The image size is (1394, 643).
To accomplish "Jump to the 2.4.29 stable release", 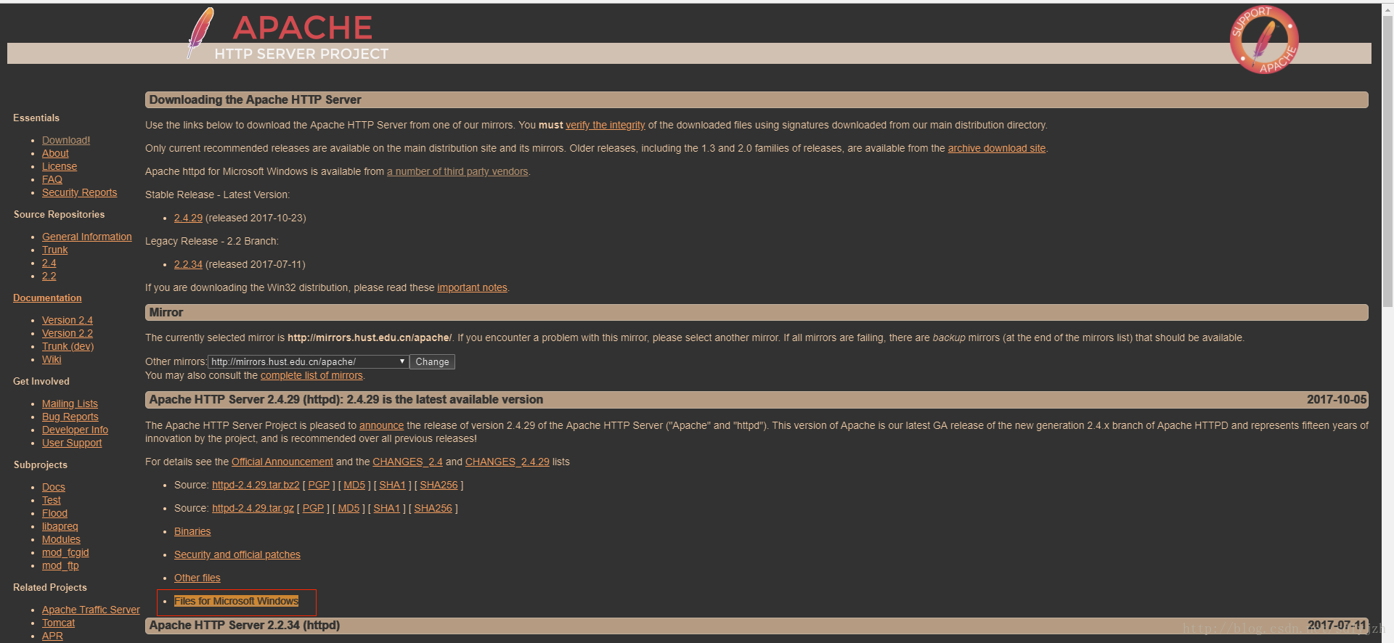I will (188, 218).
